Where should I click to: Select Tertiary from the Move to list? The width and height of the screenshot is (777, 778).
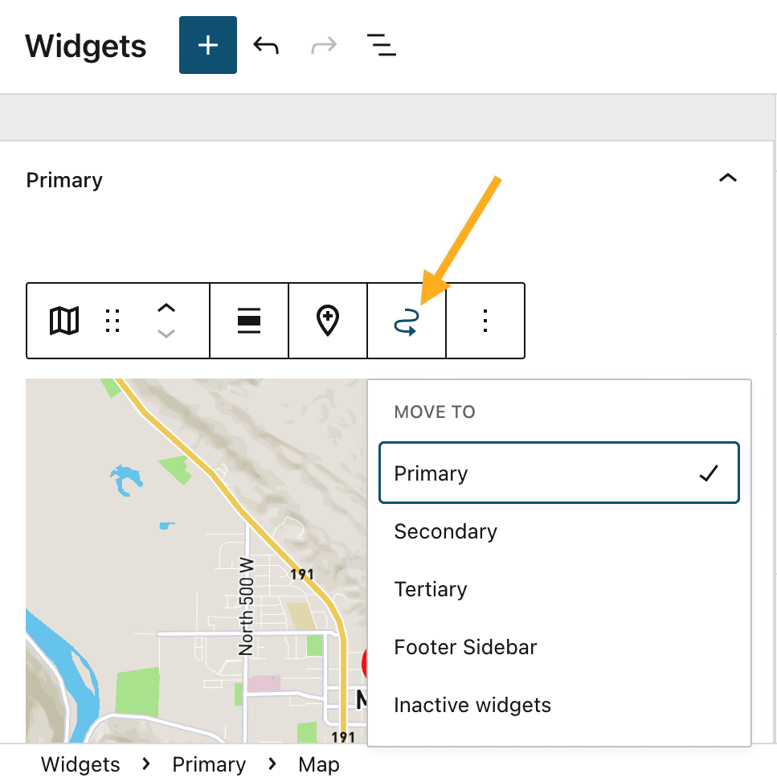coord(431,589)
